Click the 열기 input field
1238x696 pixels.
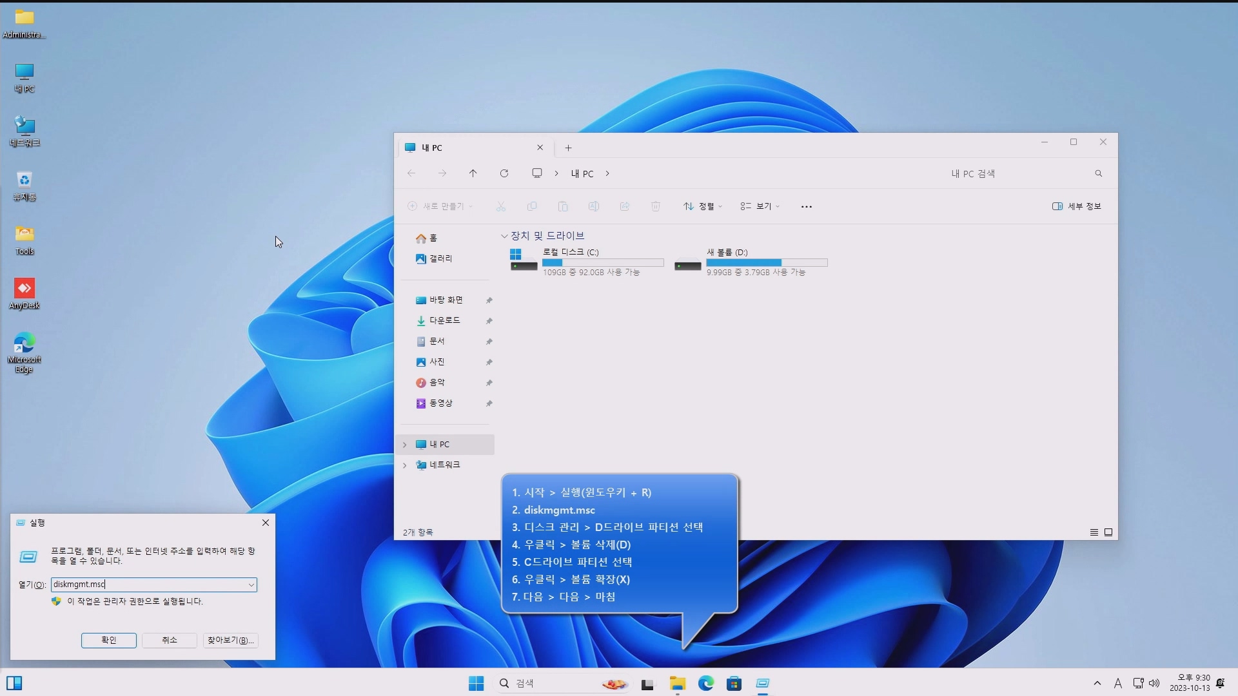click(x=154, y=585)
